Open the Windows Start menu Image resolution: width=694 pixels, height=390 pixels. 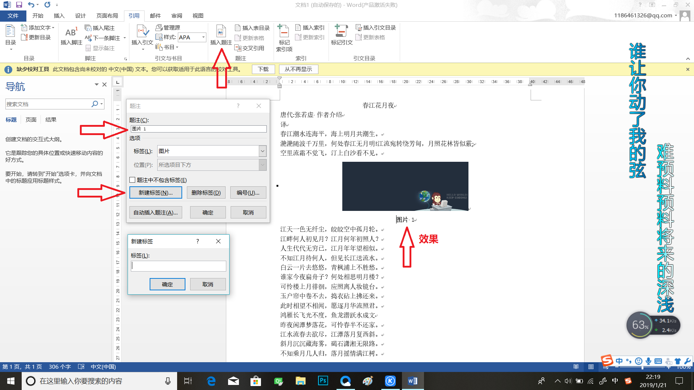pos(11,381)
